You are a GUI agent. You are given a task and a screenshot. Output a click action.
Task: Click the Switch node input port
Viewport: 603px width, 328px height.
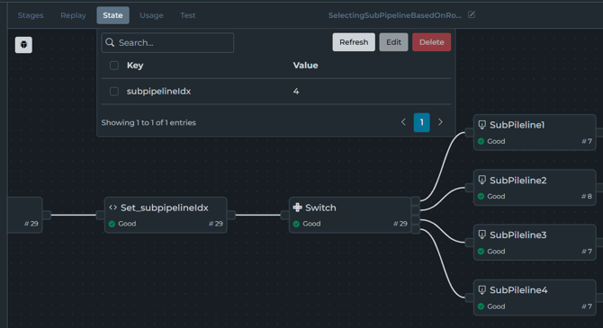285,215
